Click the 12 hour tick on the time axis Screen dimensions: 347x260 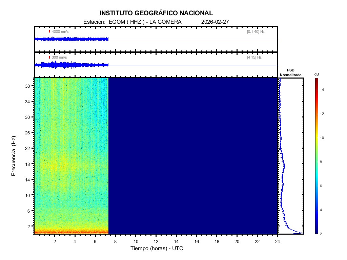156,241
